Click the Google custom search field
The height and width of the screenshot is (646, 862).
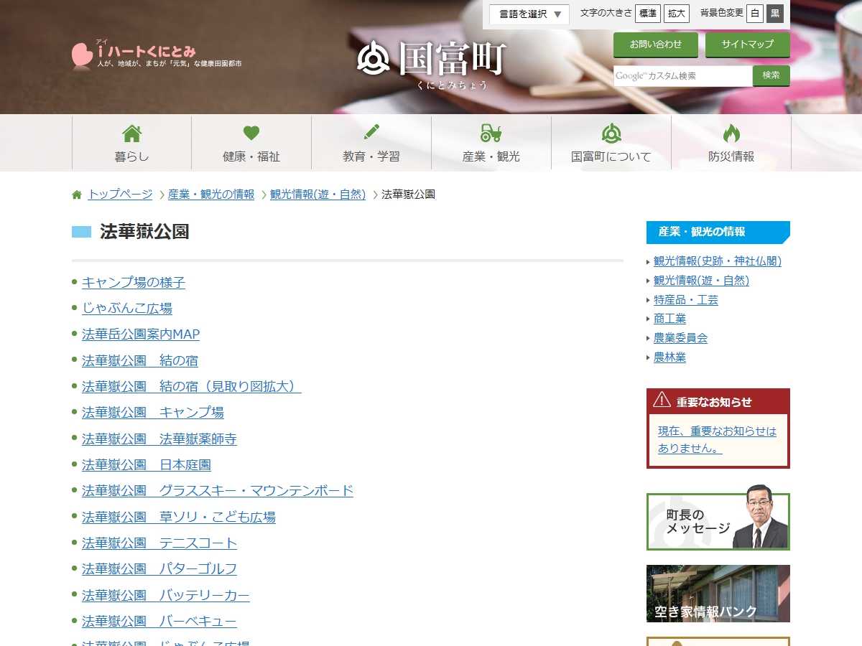click(x=683, y=76)
